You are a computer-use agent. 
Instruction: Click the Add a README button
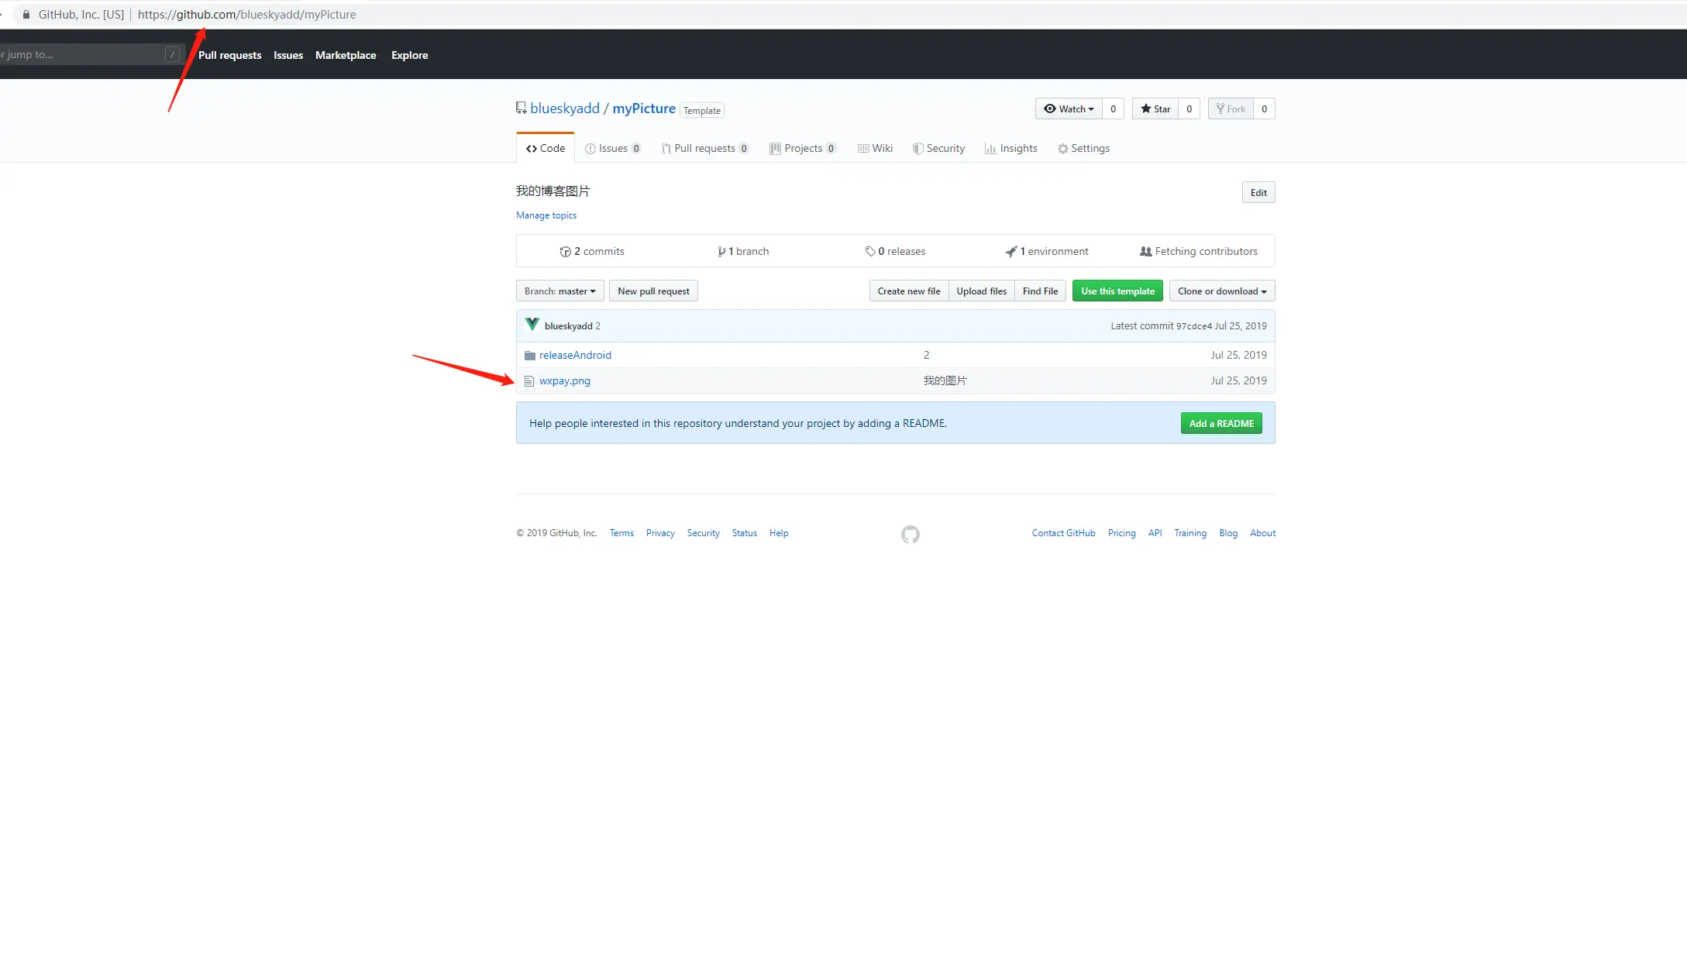pos(1220,424)
